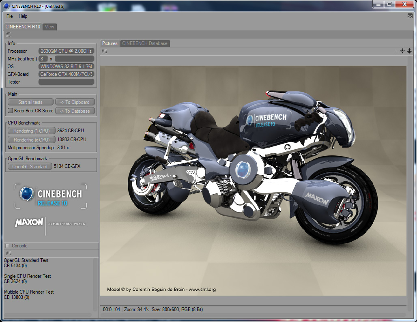417x322 pixels.
Task: Click the MAXON logo in left panel
Action: [x=29, y=222]
